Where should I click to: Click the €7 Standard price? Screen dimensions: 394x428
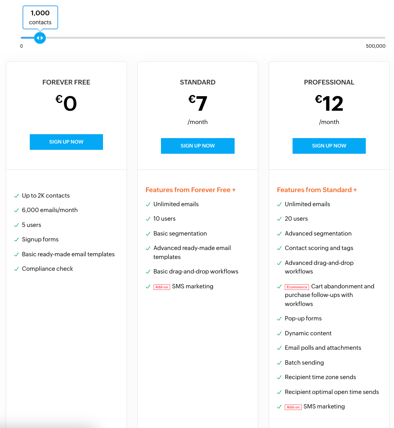(198, 104)
